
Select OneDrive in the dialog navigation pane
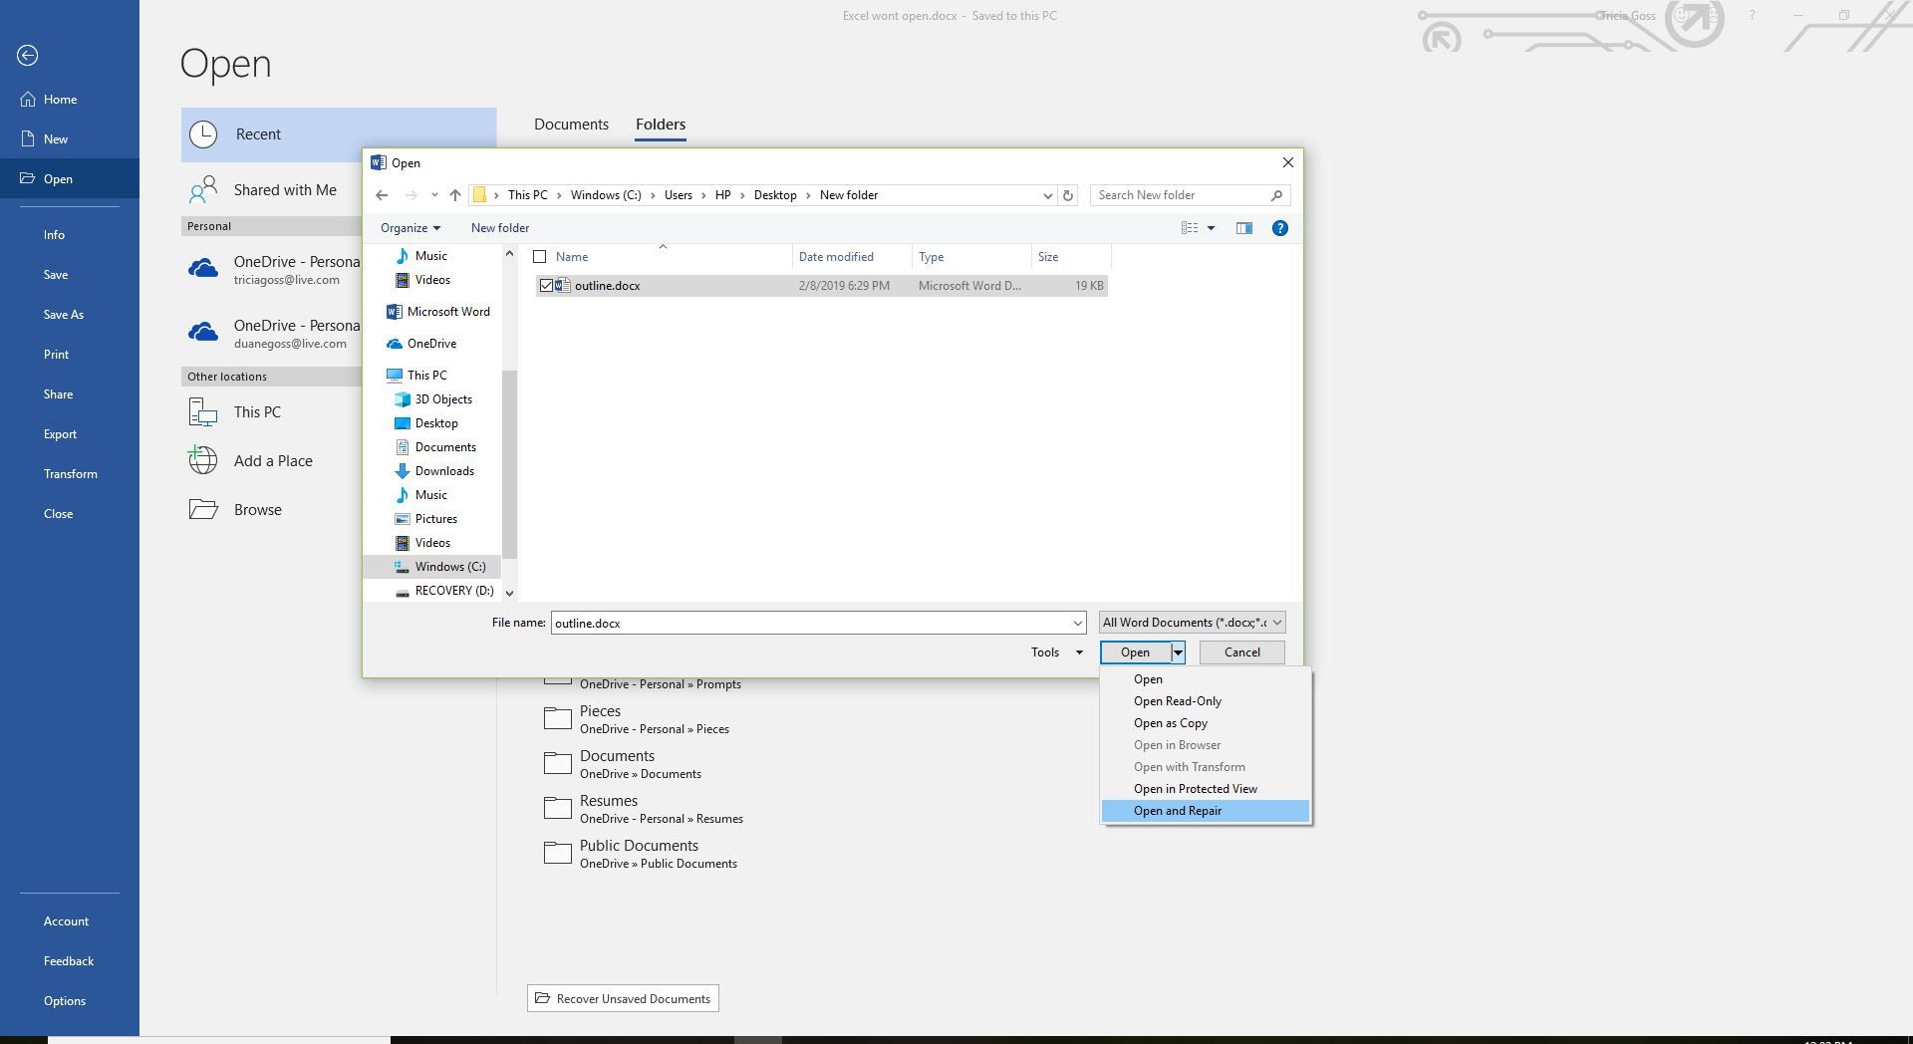(x=430, y=344)
